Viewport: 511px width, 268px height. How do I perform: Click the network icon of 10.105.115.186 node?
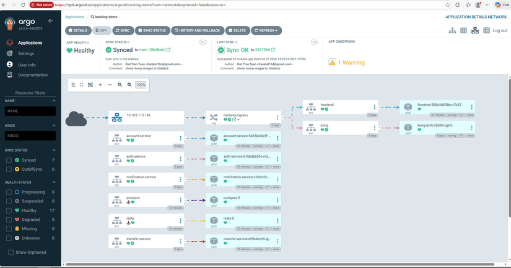[x=117, y=118]
